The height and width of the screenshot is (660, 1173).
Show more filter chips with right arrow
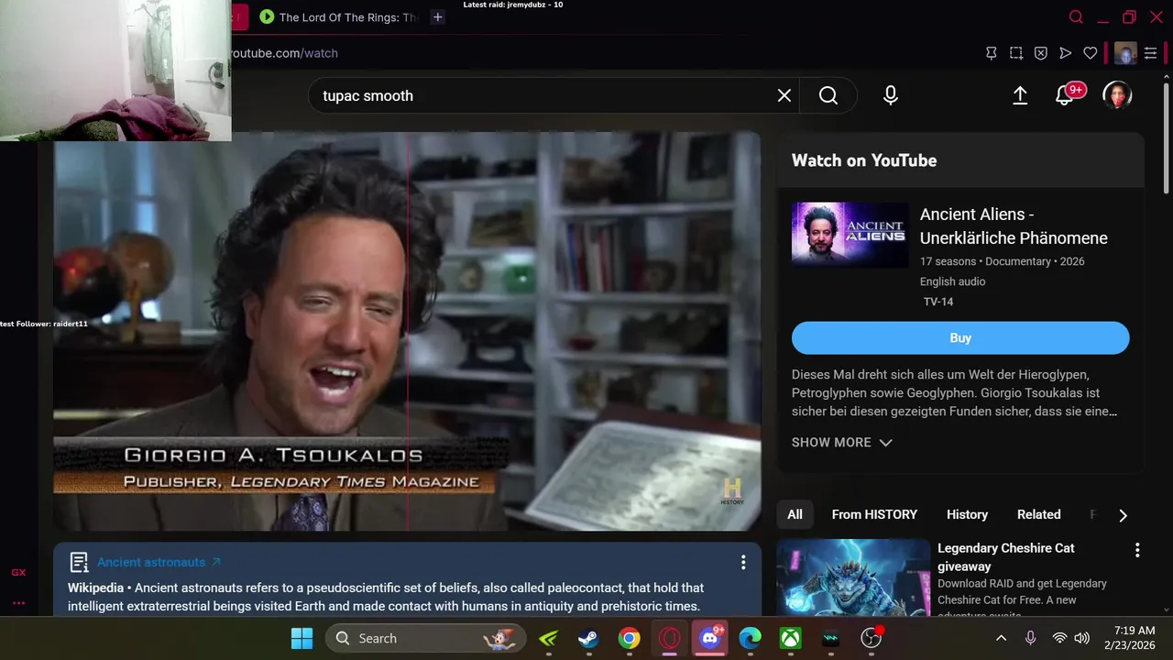pyautogui.click(x=1123, y=515)
